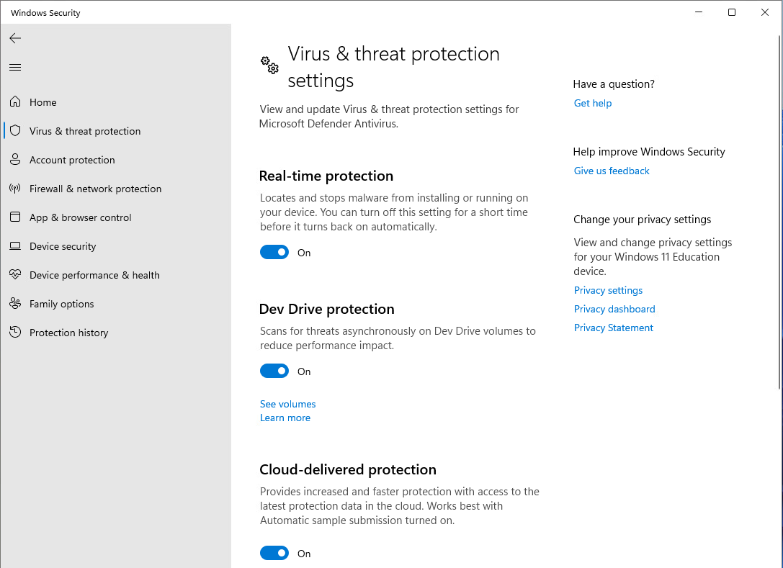Turn off the Real-time protection toggle
The image size is (783, 568).
point(274,253)
